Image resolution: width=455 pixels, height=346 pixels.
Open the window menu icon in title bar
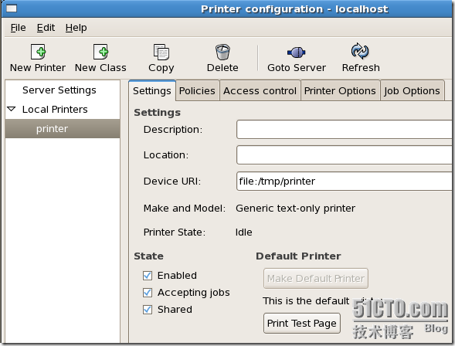point(12,8)
